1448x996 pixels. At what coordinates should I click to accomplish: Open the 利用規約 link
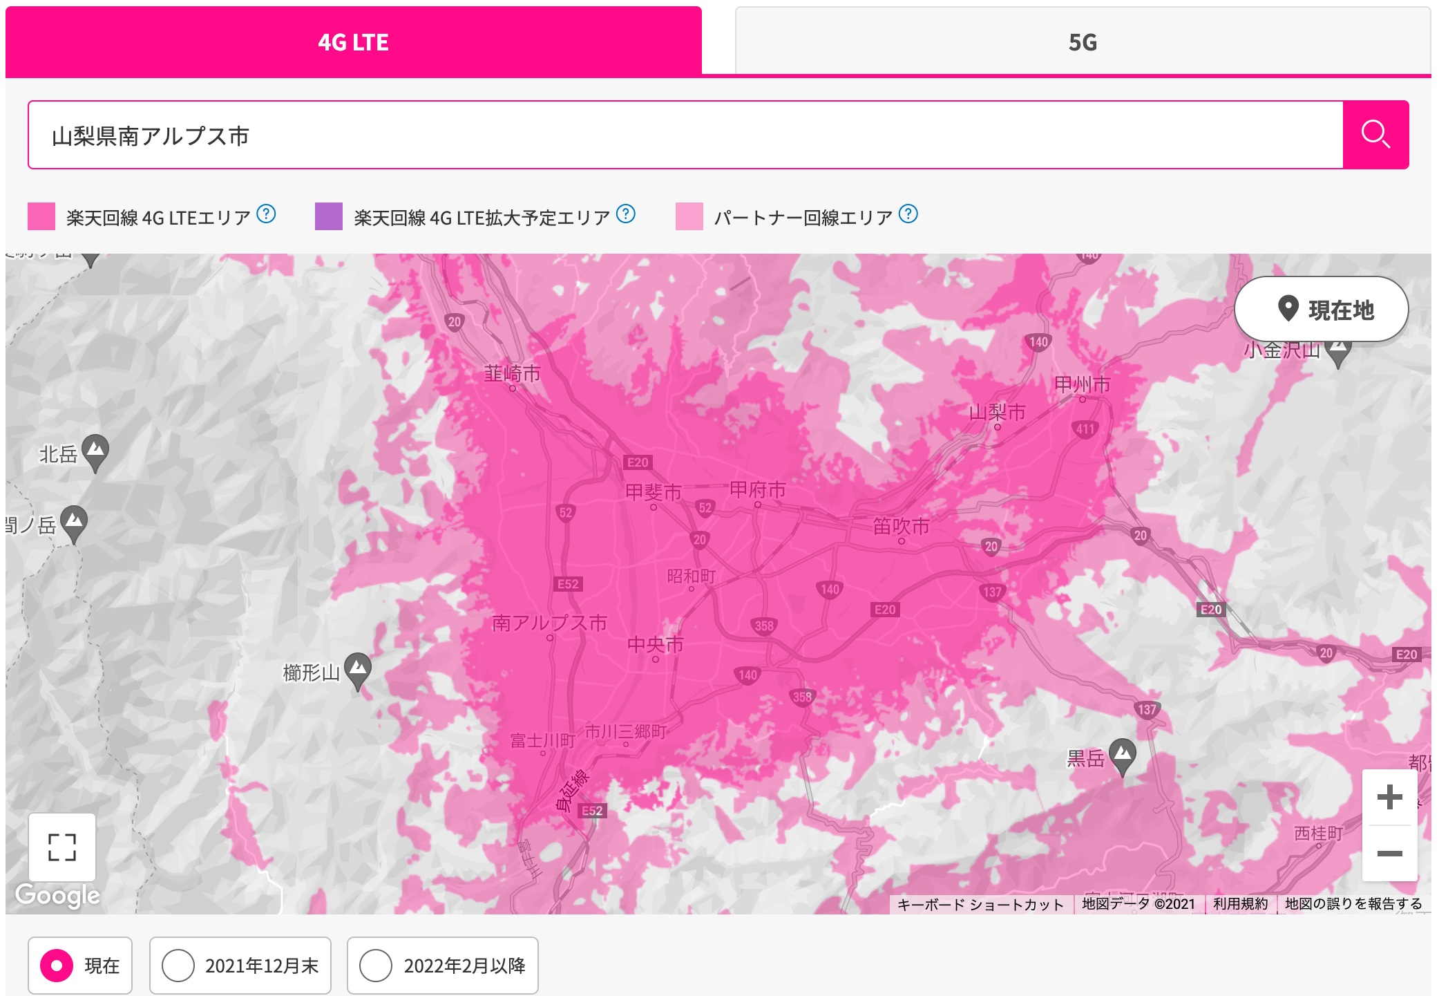[1240, 903]
